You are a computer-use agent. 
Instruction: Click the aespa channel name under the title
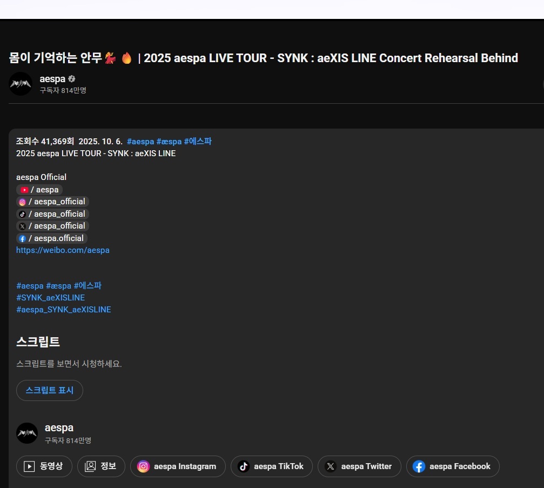click(x=52, y=79)
